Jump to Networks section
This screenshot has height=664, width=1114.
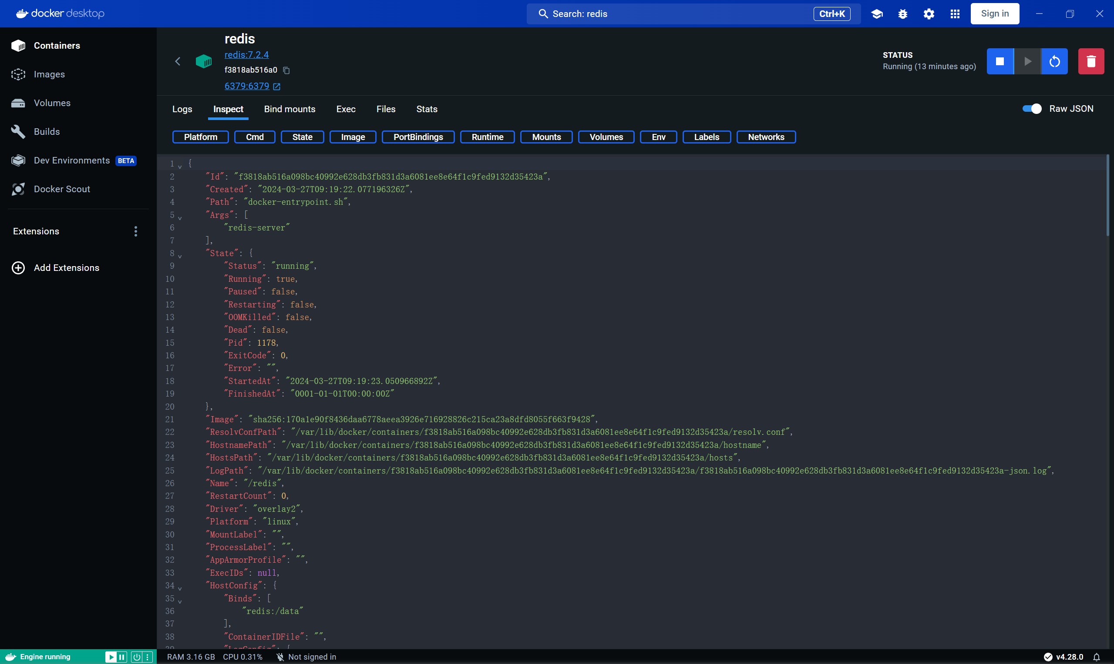point(766,137)
